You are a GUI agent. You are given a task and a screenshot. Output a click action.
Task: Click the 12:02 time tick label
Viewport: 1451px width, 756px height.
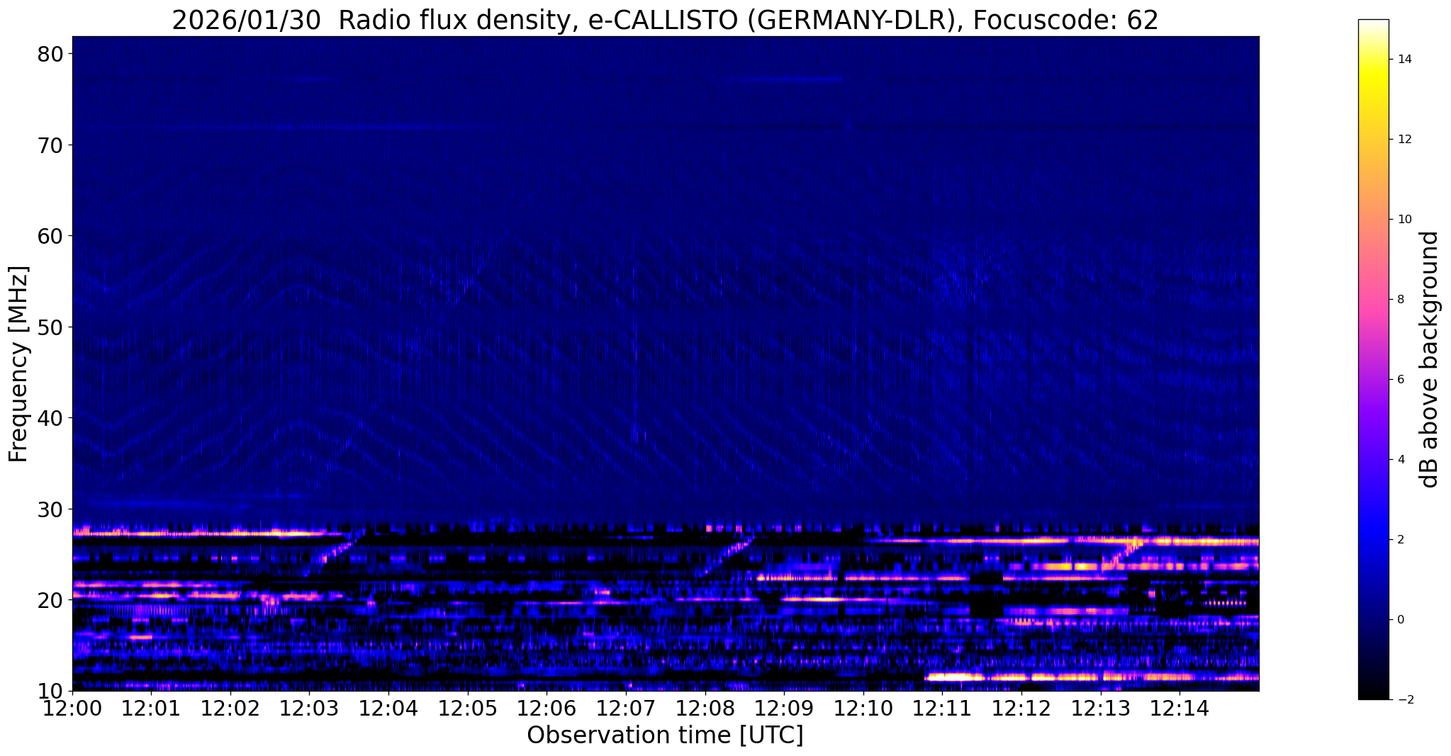tap(230, 709)
